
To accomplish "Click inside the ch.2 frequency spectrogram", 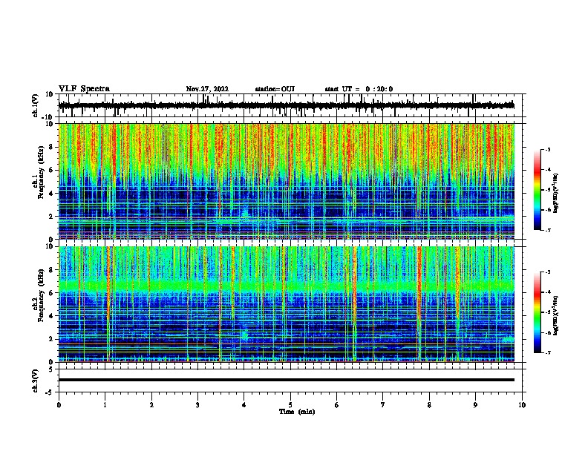I will click(287, 304).
